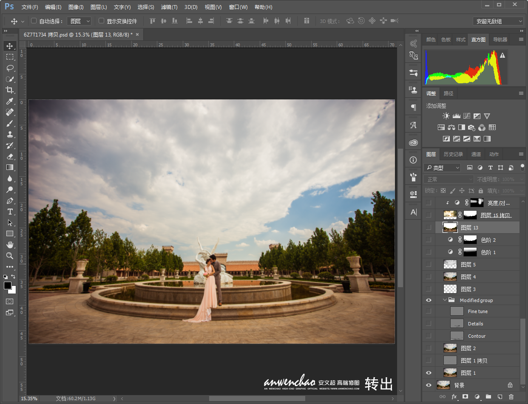
Task: Click the new layer icon at panel bottom
Action: pyautogui.click(x=500, y=397)
